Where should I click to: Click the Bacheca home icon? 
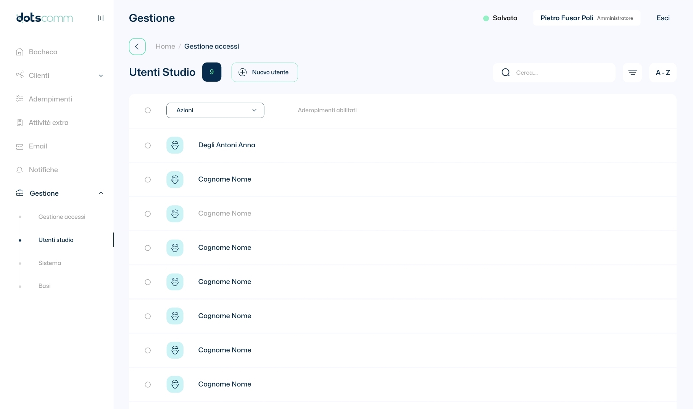(20, 52)
